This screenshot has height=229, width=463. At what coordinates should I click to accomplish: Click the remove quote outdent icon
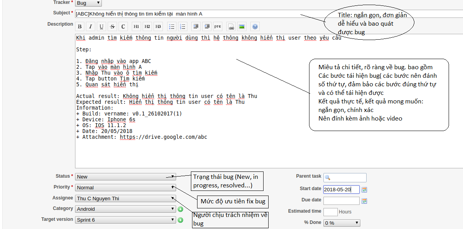point(207,26)
